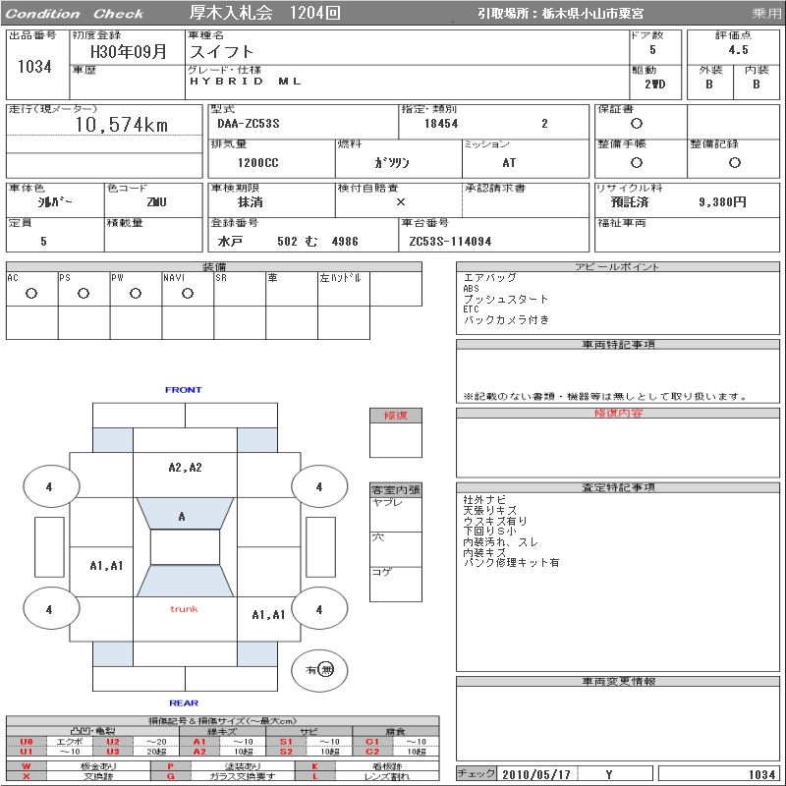
Task: Click the rear window above the trunk label
Action: click(x=183, y=581)
